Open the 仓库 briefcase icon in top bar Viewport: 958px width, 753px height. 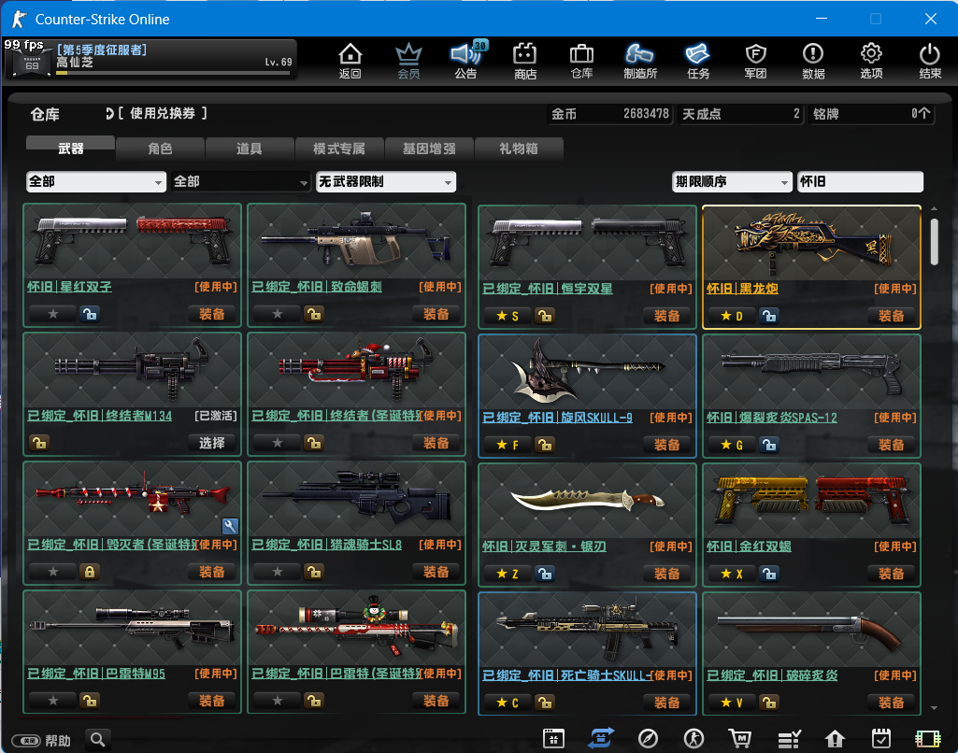[x=581, y=61]
